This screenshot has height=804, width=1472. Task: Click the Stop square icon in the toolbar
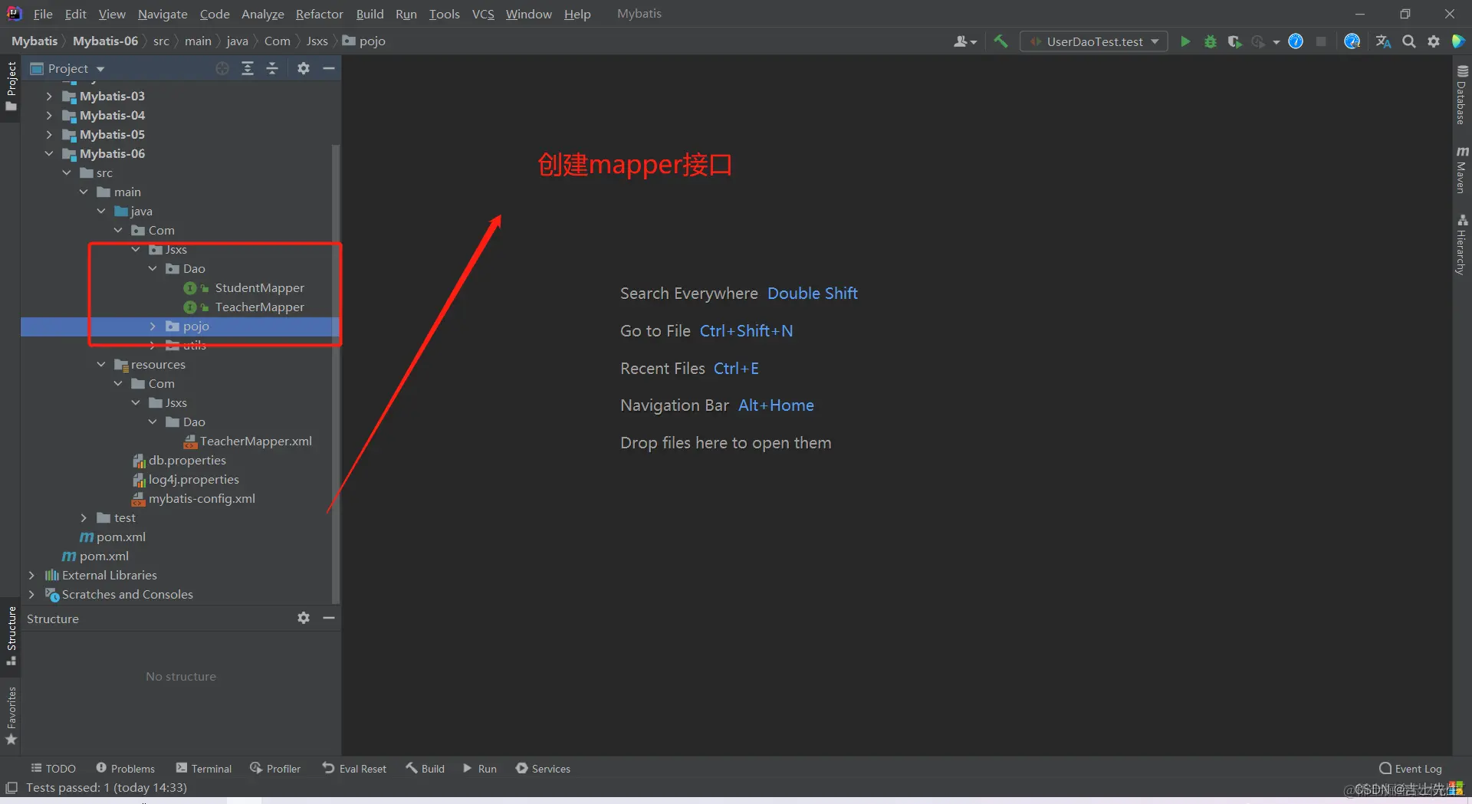[1321, 41]
